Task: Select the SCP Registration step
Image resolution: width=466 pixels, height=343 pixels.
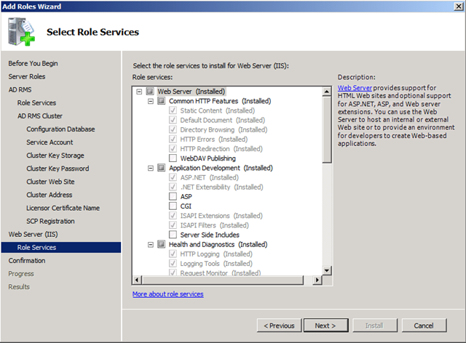Action: (x=50, y=221)
